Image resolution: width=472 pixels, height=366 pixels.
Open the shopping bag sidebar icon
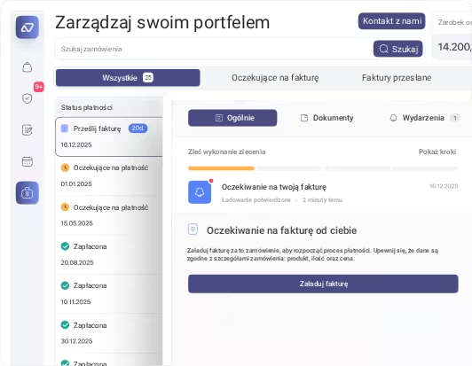[28, 67]
